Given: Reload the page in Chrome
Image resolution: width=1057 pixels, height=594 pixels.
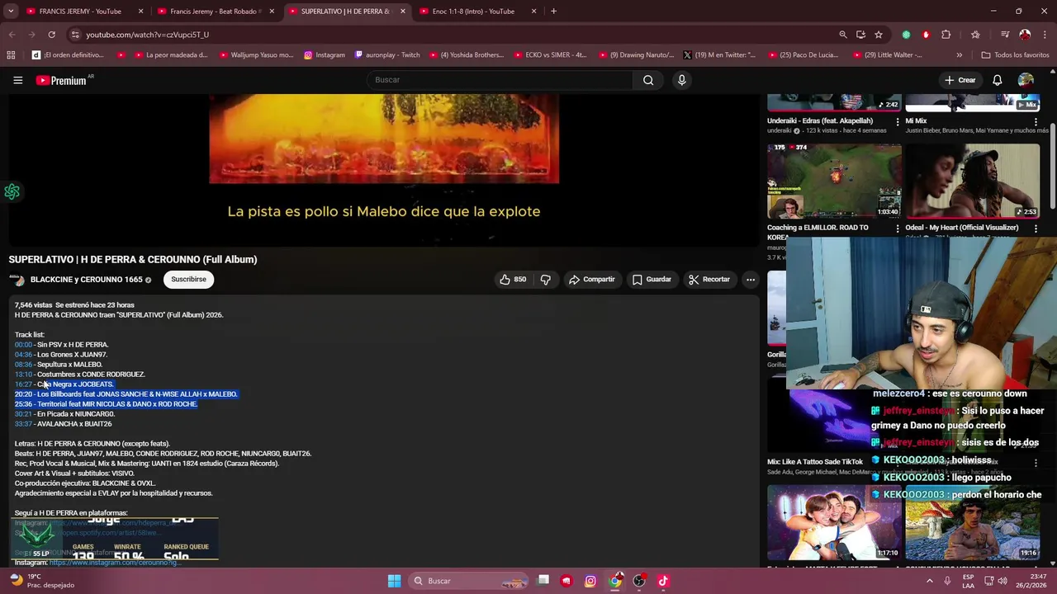Looking at the screenshot, I should tap(51, 35).
